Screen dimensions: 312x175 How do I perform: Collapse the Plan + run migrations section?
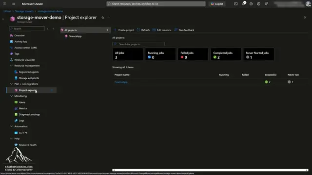pos(11,84)
